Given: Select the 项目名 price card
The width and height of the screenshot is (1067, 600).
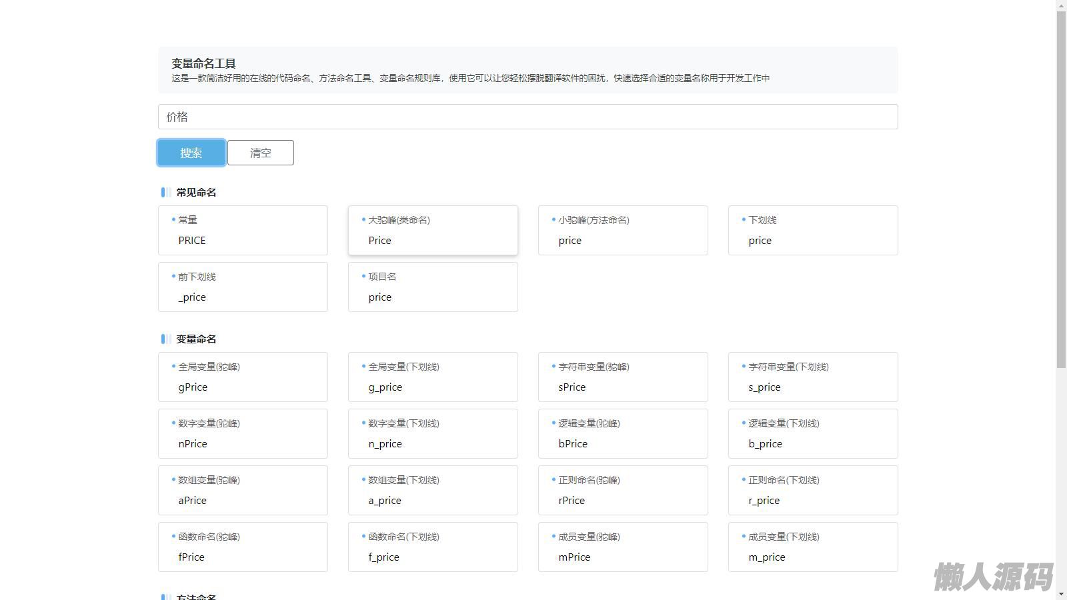Looking at the screenshot, I should point(433,287).
